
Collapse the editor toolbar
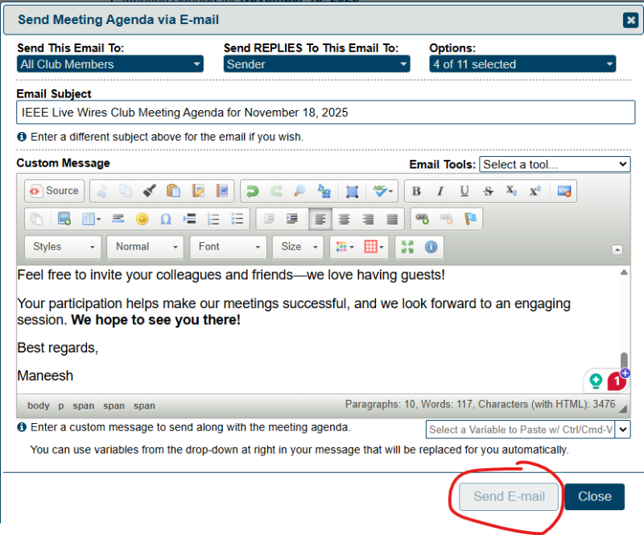617,249
